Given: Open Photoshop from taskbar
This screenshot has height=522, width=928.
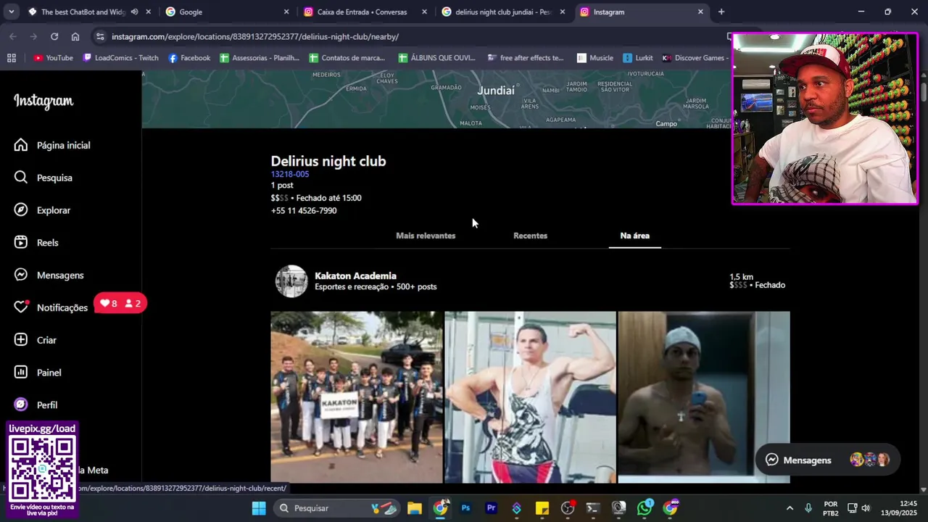Looking at the screenshot, I should [465, 508].
